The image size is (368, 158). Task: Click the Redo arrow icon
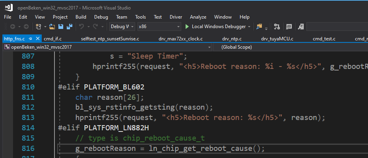(95, 27)
